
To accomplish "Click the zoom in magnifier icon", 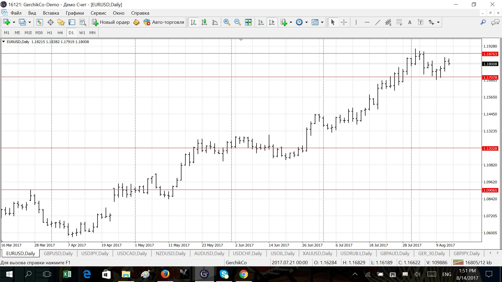I will point(227,22).
